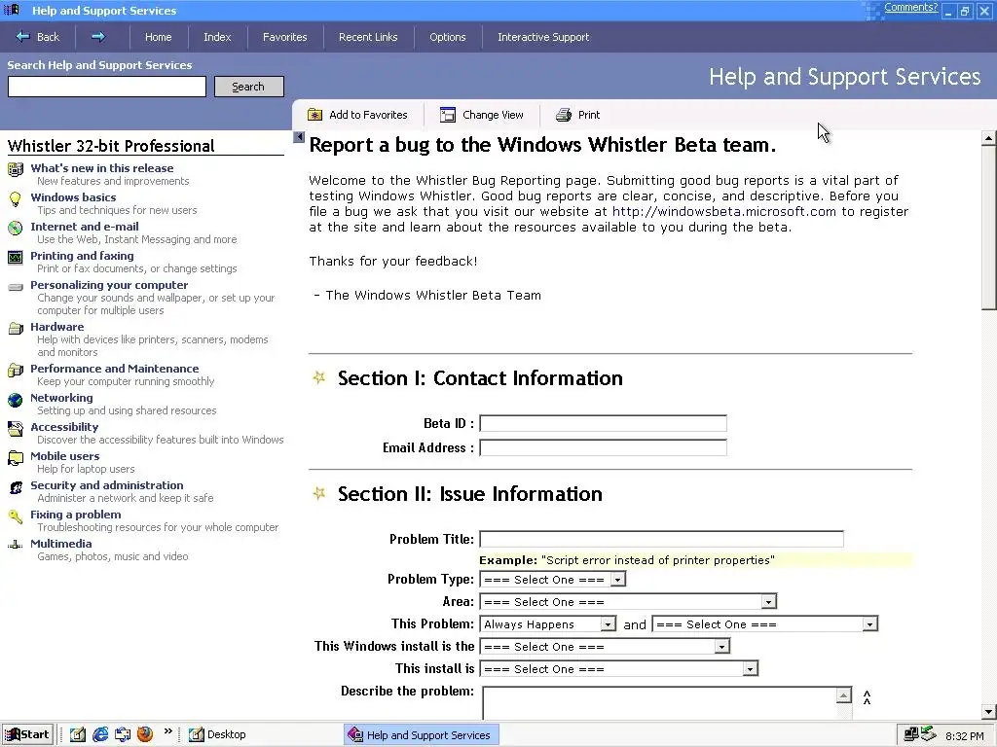Click the Forward arrow icon
997x747 pixels.
[x=98, y=37]
